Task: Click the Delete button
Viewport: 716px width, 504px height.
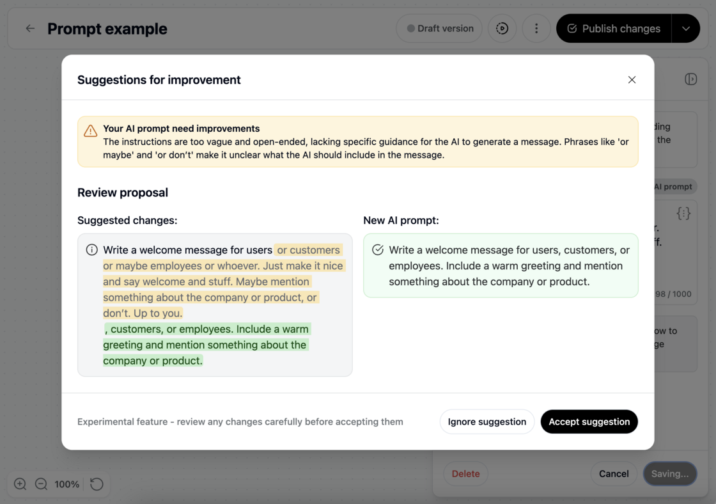Action: (x=465, y=474)
